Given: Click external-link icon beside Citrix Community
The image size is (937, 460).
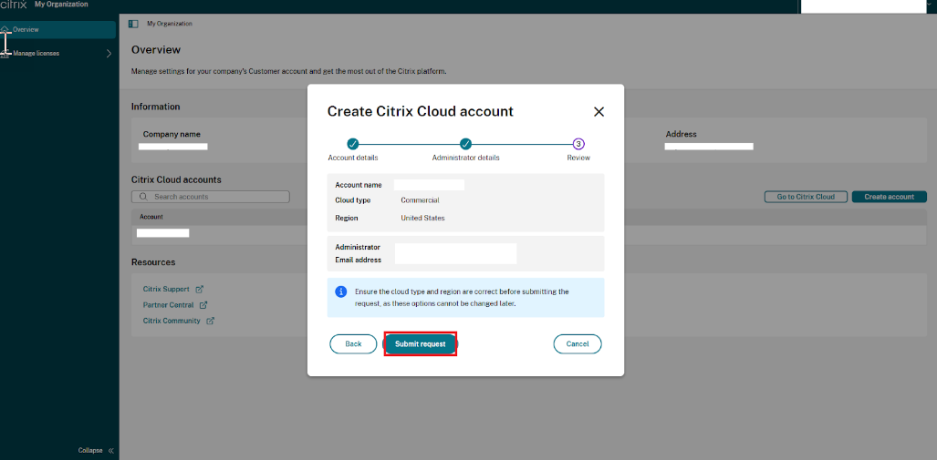Looking at the screenshot, I should coord(211,321).
